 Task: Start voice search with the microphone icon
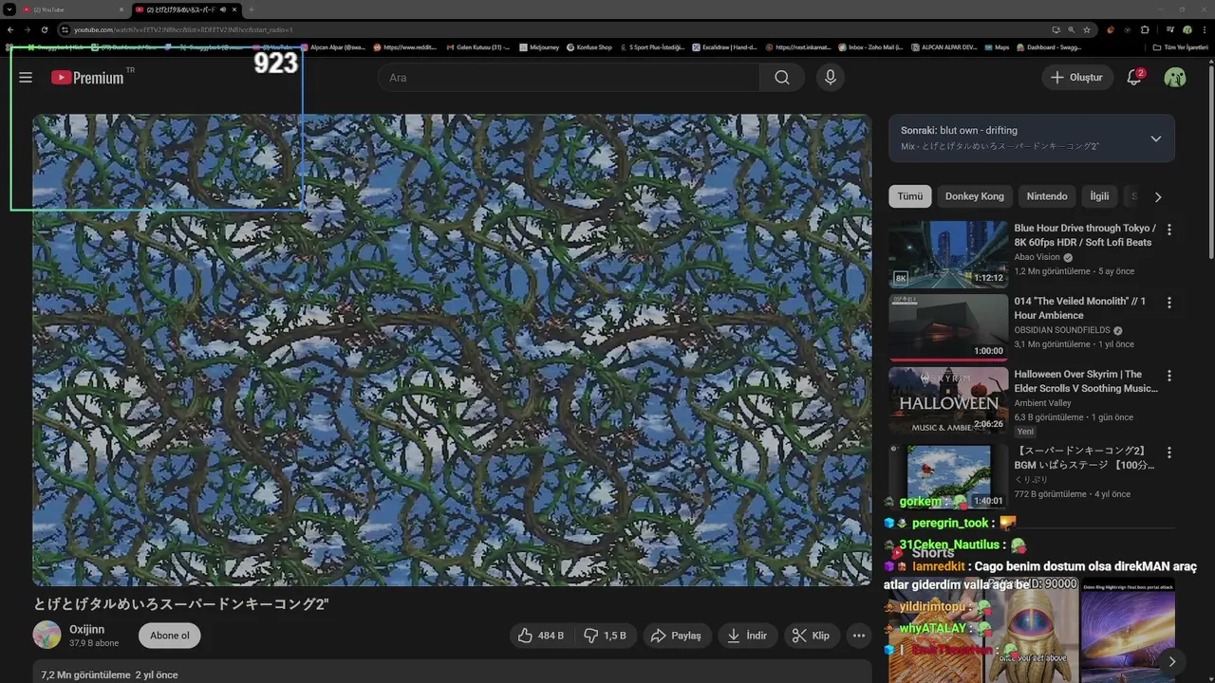tap(830, 78)
